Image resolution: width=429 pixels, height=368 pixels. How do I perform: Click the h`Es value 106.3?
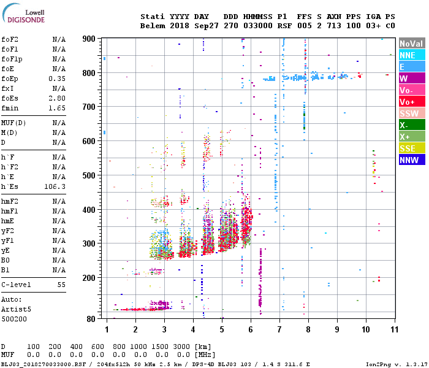(x=55, y=186)
